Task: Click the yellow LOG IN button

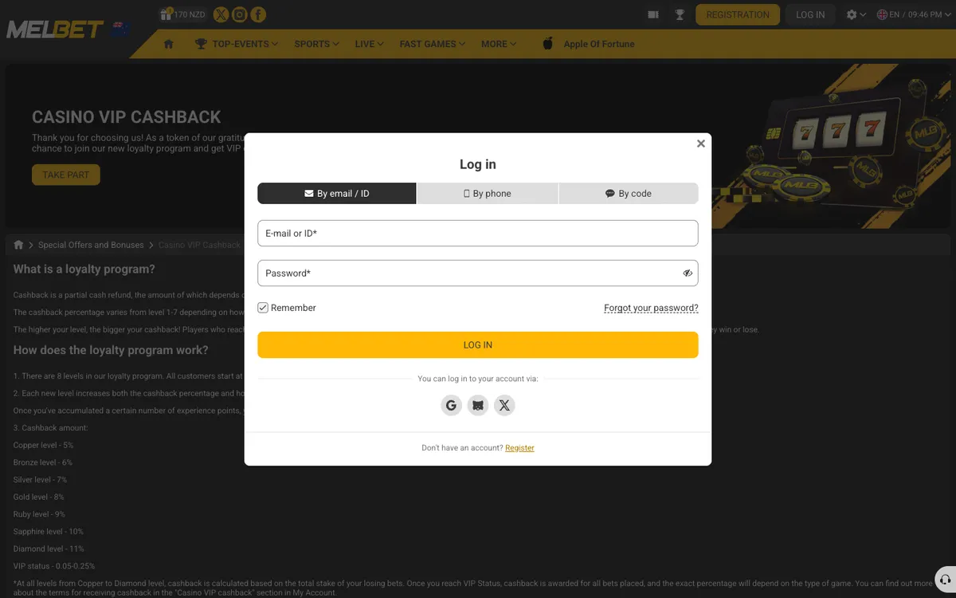Action: tap(478, 344)
